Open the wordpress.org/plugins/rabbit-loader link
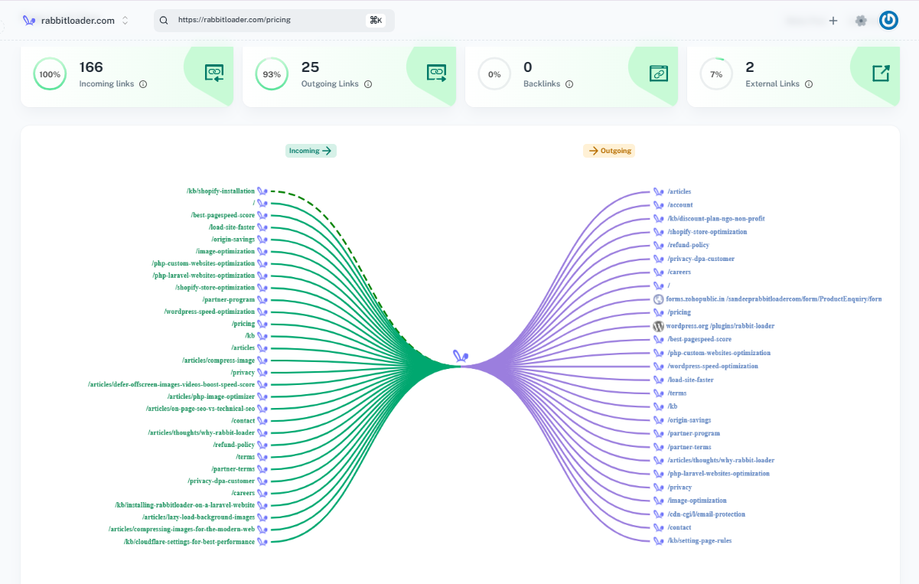 [x=721, y=325]
